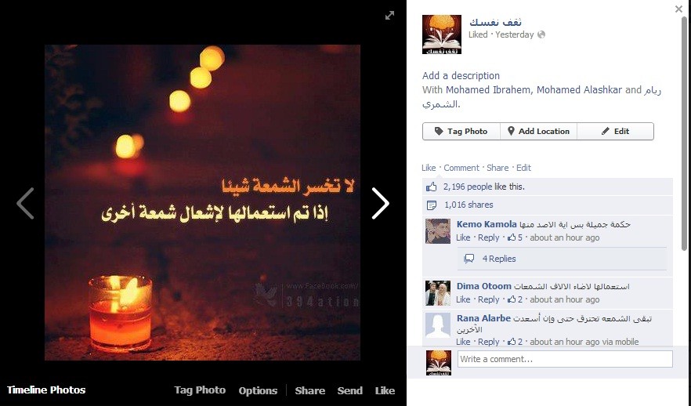The width and height of the screenshot is (691, 406).
Task: Click the thumbs-up icon beside 2,196 likes
Action: [x=432, y=187]
